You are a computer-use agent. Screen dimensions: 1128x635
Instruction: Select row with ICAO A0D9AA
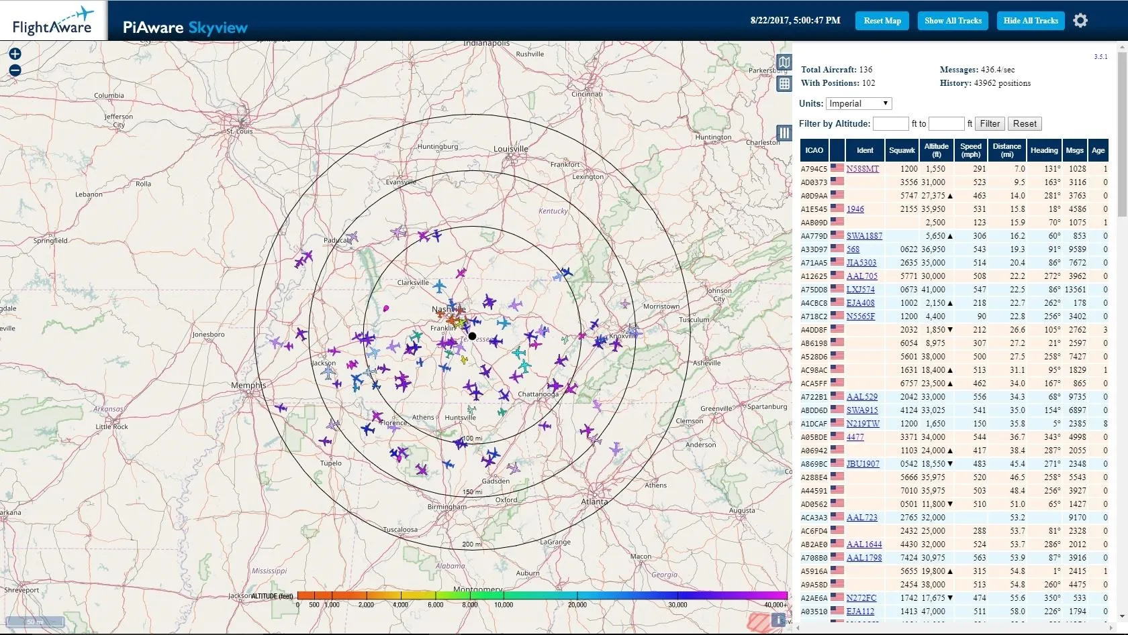[954, 196]
